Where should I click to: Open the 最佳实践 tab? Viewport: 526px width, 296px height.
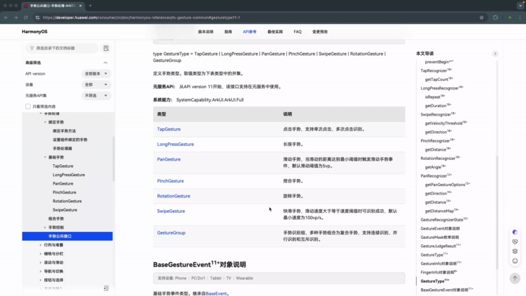[274, 32]
